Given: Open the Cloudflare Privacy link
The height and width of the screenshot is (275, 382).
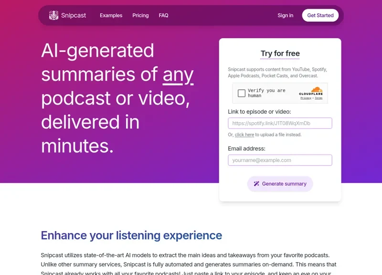Looking at the screenshot, I should pos(305,98).
